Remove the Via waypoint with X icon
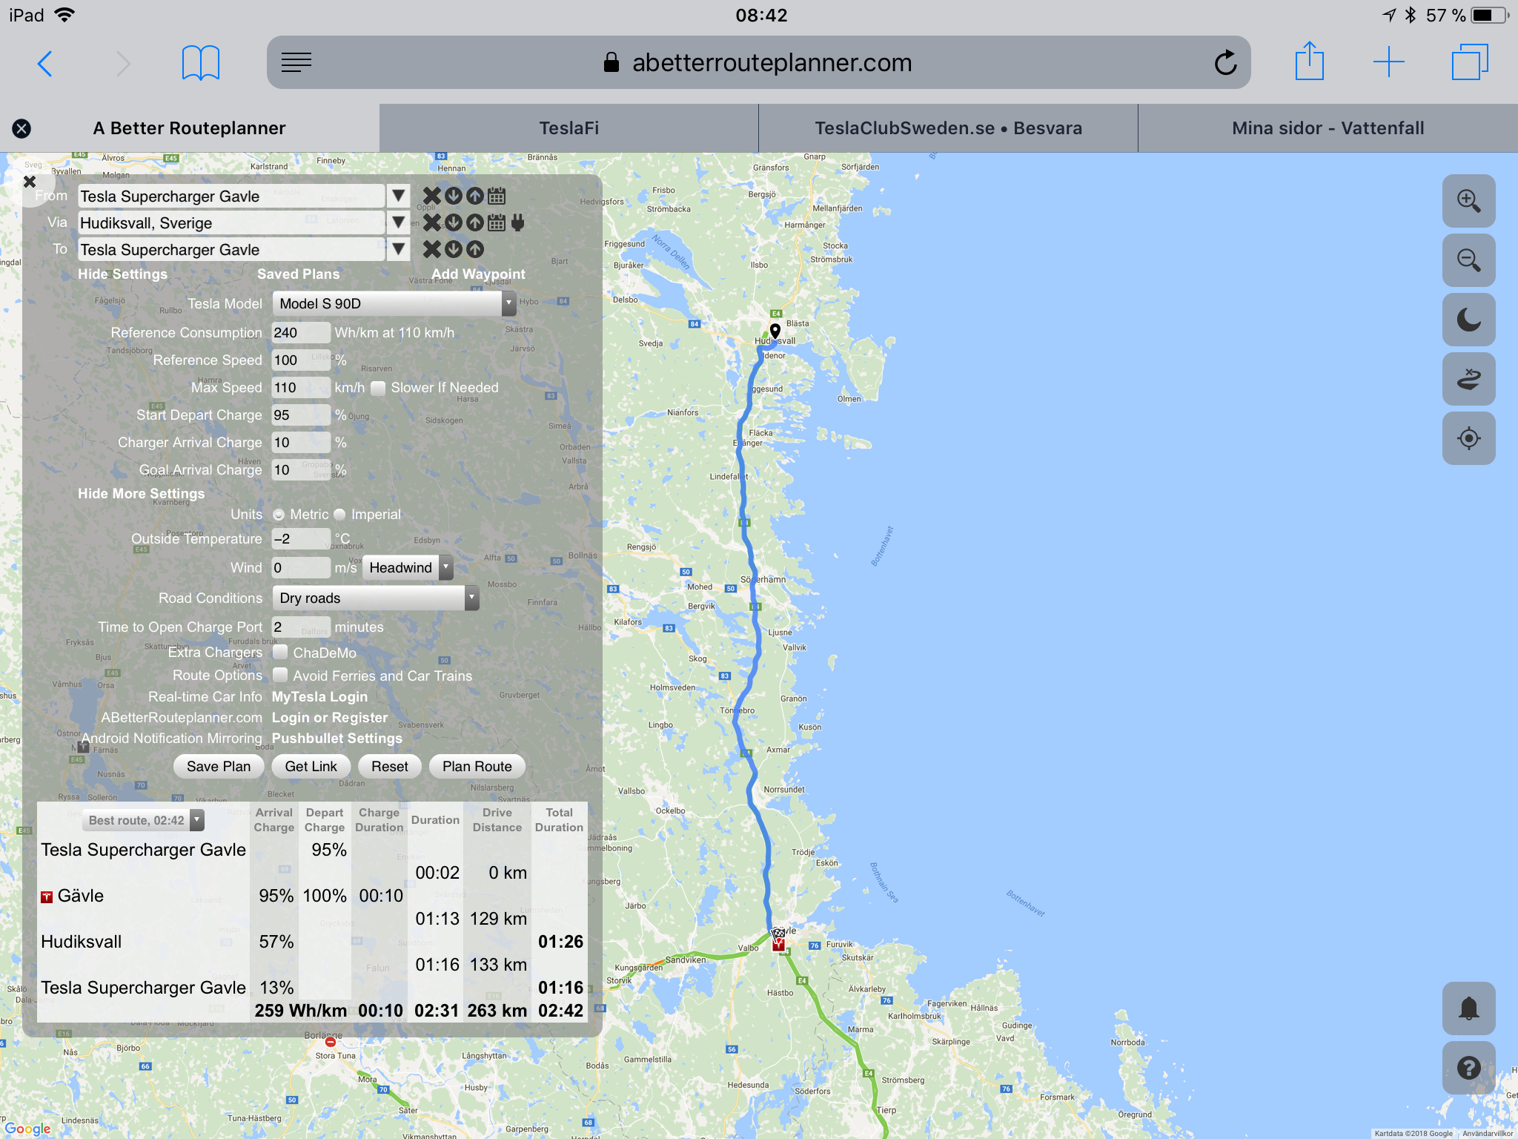1518x1139 pixels. [431, 222]
